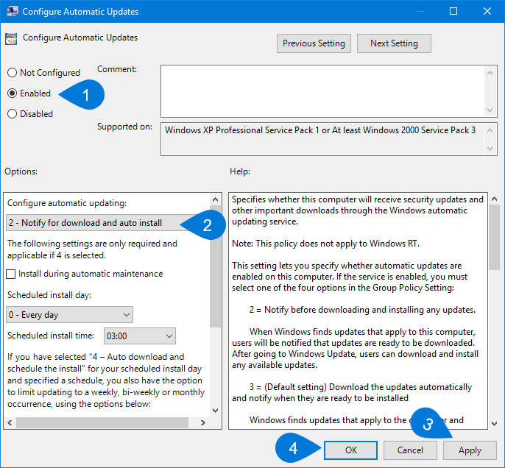Maximize the Configure Automatic Updates window
505x468 pixels.
(453, 11)
